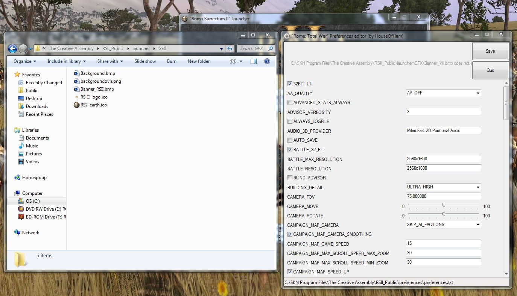The width and height of the screenshot is (517, 296).
Task: Select Banner_RSII.bmp in file list
Action: tap(97, 89)
